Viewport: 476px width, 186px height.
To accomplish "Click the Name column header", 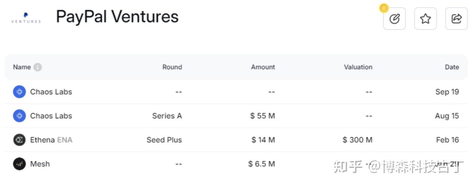I will pyautogui.click(x=22, y=67).
